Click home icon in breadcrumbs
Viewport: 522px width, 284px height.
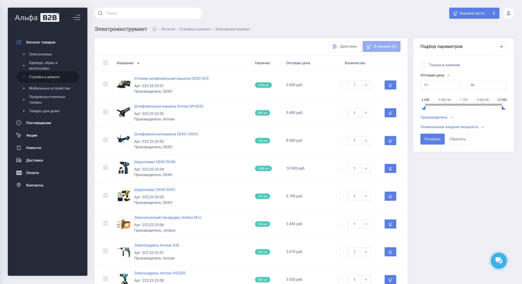[155, 29]
